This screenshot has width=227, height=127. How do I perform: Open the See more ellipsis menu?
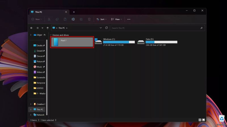(x=129, y=19)
